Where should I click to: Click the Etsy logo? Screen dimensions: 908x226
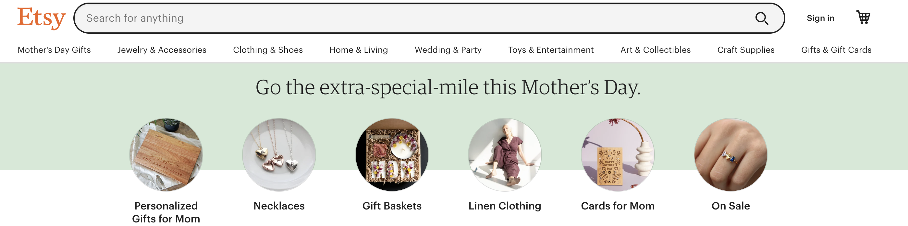(x=41, y=18)
